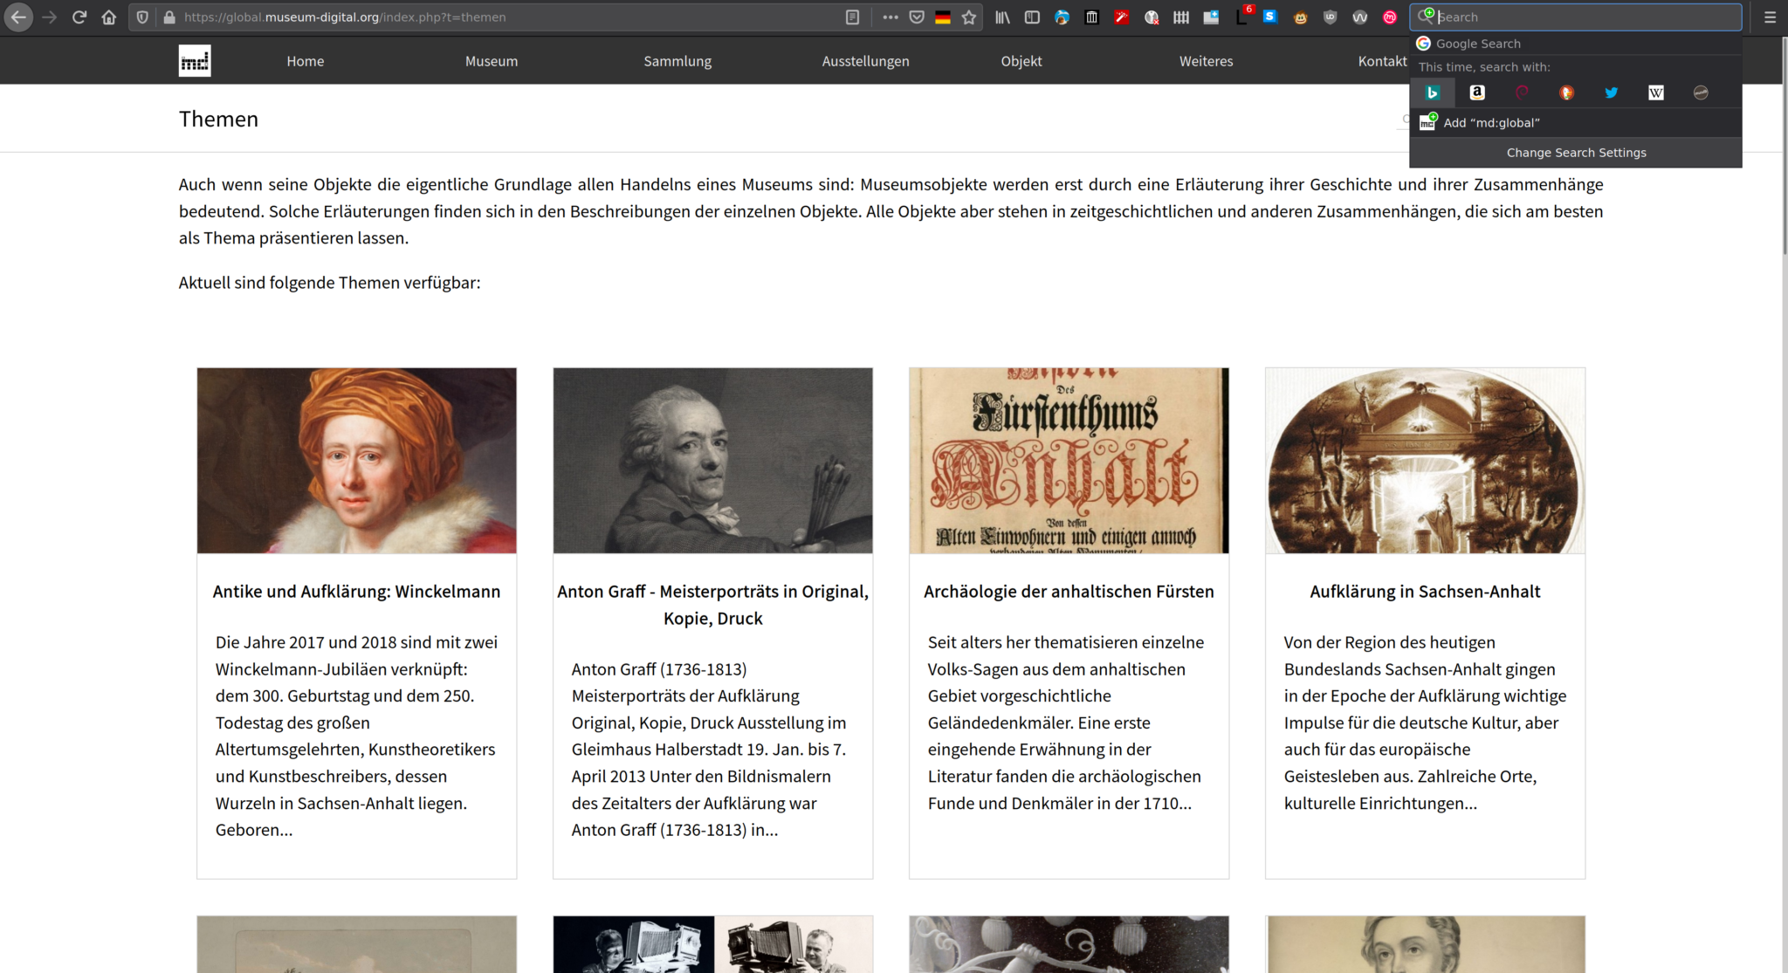Search this time with DuckDuckGo
Image resolution: width=1788 pixels, height=973 pixels.
click(1567, 93)
